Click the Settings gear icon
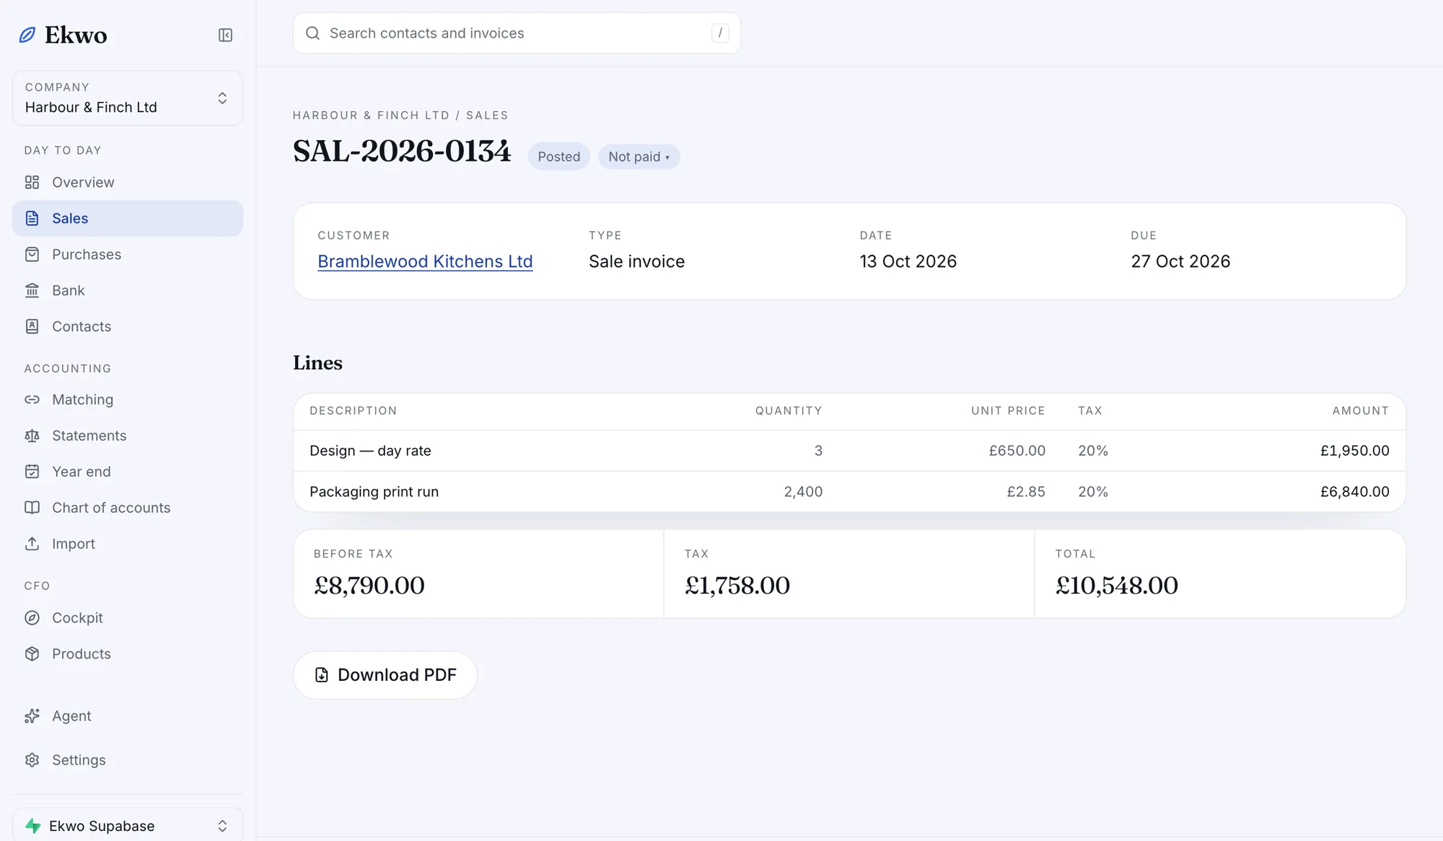The width and height of the screenshot is (1443, 841). click(32, 760)
